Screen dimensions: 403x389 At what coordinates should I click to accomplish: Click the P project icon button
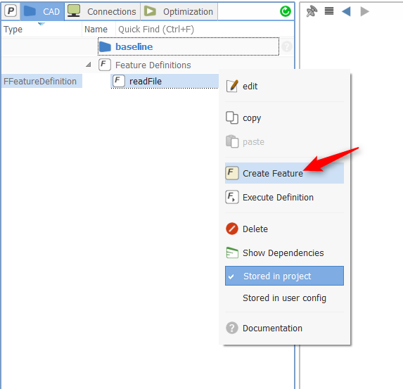tap(11, 11)
